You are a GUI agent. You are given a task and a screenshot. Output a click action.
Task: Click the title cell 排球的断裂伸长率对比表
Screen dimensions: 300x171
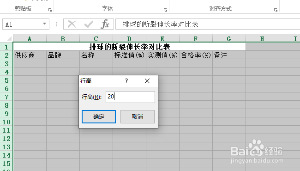[x=130, y=47]
